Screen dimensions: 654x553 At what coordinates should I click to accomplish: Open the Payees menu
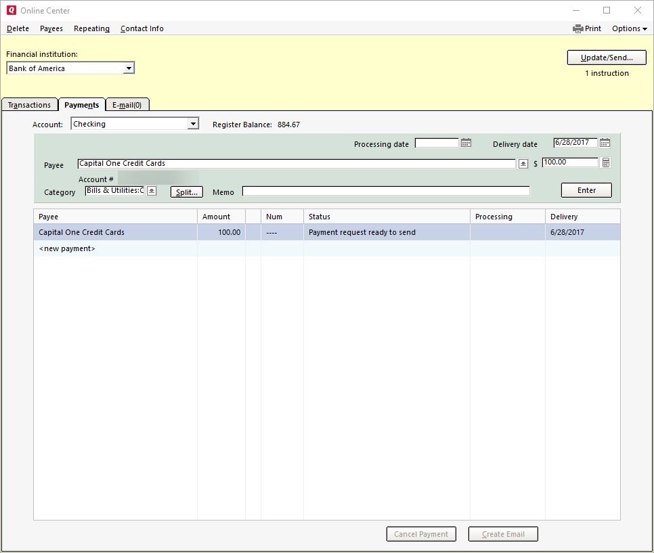point(51,28)
